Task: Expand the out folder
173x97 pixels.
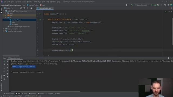Action: 6,15
